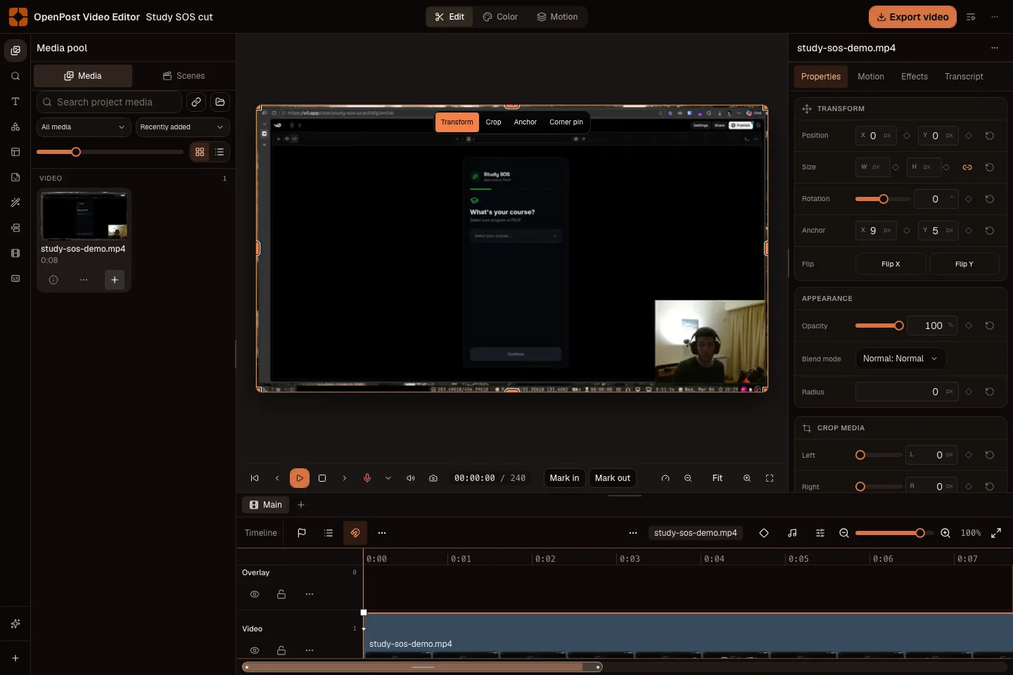Click the link import icon beside search
Viewport: 1013px width, 675px height.
point(196,102)
